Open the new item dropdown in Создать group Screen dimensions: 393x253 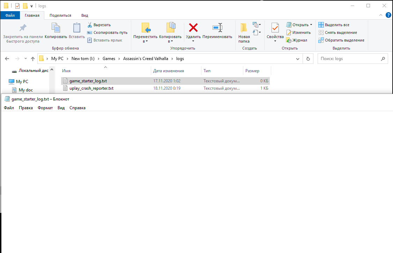pyautogui.click(x=257, y=24)
